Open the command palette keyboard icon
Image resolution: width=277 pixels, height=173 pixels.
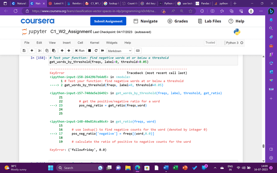tap(138, 51)
